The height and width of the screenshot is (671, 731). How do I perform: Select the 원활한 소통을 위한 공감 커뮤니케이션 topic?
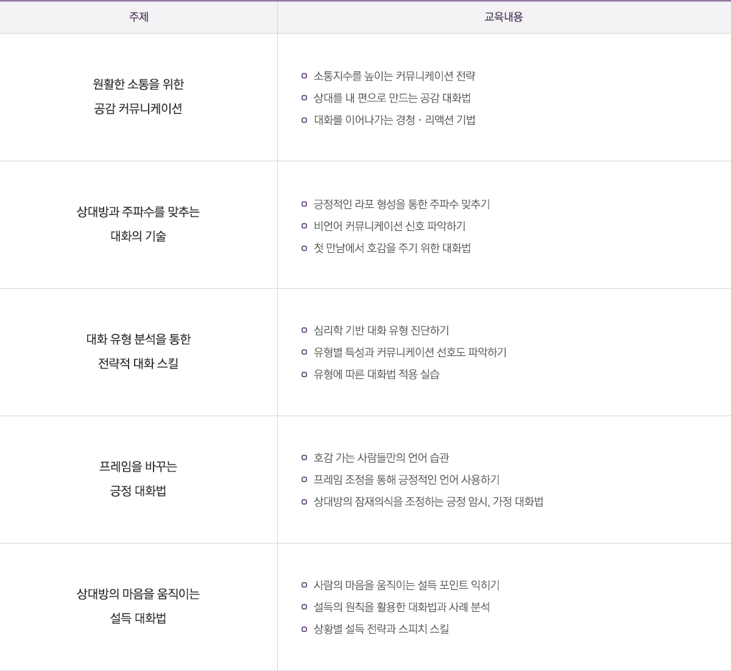click(138, 96)
